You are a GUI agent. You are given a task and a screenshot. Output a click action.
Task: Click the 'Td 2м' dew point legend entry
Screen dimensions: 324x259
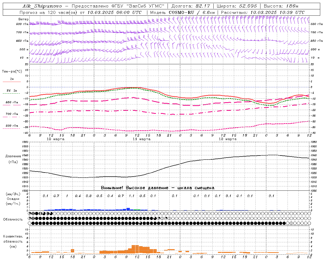coord(12,91)
